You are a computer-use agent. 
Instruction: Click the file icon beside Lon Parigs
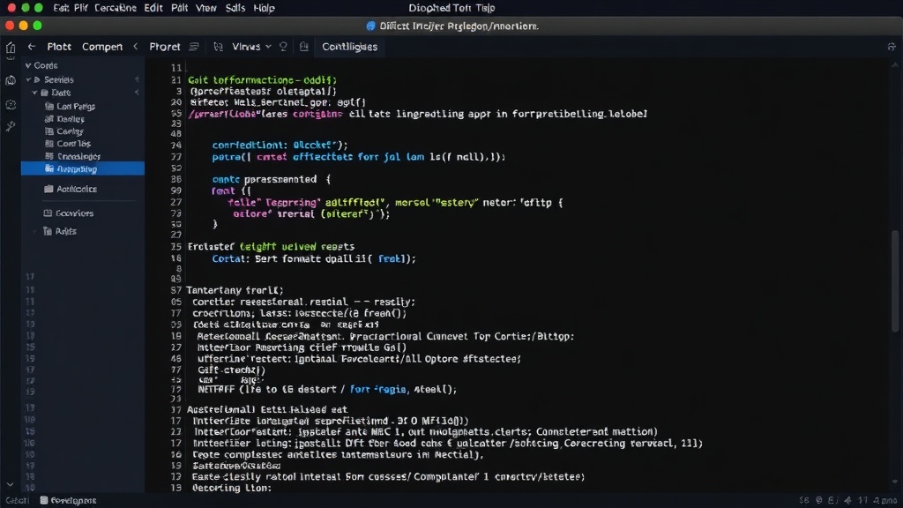tap(49, 106)
